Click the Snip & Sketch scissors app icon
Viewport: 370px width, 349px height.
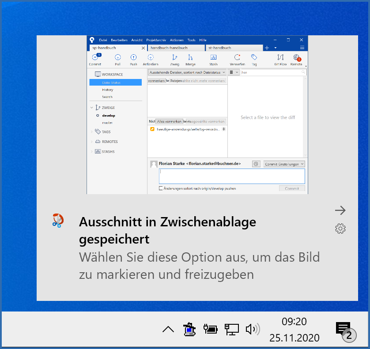58,220
